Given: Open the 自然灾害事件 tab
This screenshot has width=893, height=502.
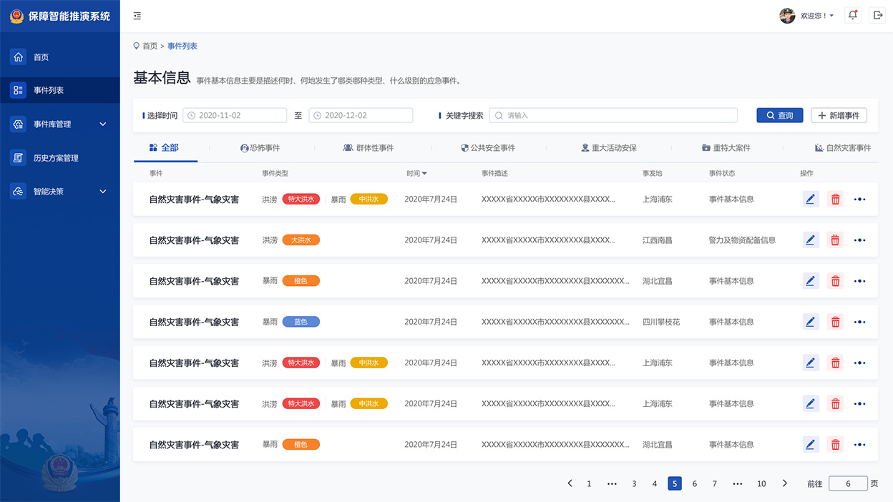Looking at the screenshot, I should 843,148.
